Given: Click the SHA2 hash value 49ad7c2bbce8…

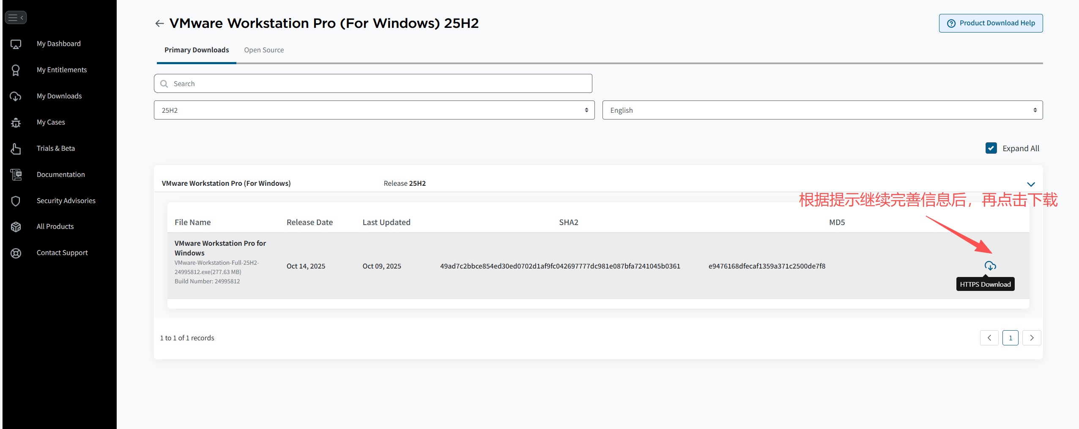Looking at the screenshot, I should click(x=560, y=266).
